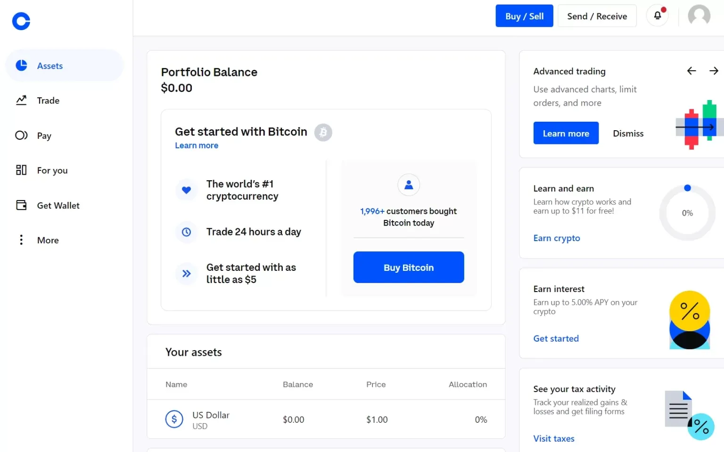Click the US Dollar currency icon
Viewport: 724px width, 452px height.
174,419
